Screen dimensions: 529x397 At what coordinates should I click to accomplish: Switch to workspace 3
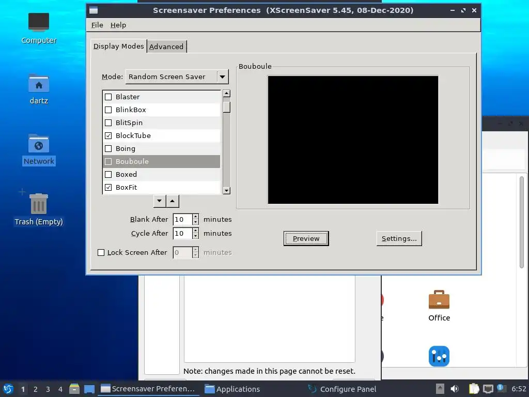click(48, 389)
